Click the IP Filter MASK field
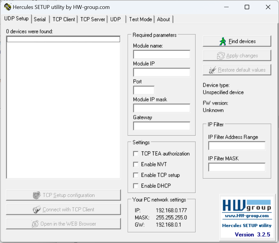The height and width of the screenshot is (243, 279). pyautogui.click(x=237, y=167)
